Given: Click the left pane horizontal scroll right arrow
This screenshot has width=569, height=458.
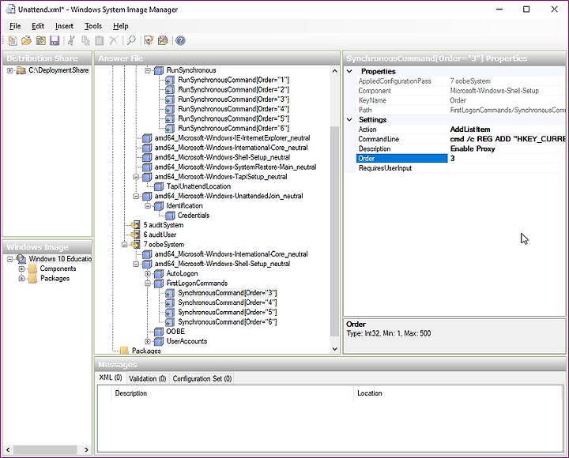Looking at the screenshot, I should (86, 450).
